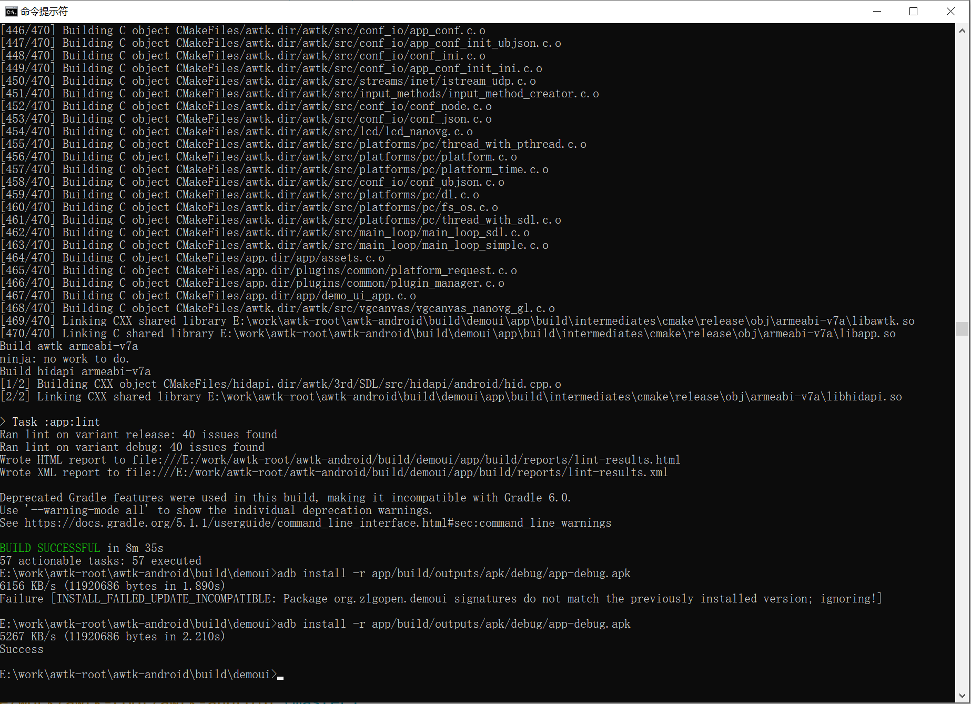Click the [1/2] Building hid.cpp.o line
971x704 pixels.
[x=280, y=384]
